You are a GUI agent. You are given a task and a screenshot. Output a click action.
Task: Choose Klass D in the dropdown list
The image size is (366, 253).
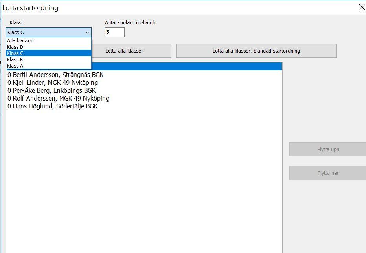click(x=49, y=47)
